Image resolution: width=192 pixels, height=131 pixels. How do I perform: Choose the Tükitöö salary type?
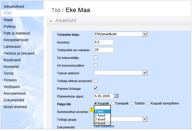[x=132, y=103]
